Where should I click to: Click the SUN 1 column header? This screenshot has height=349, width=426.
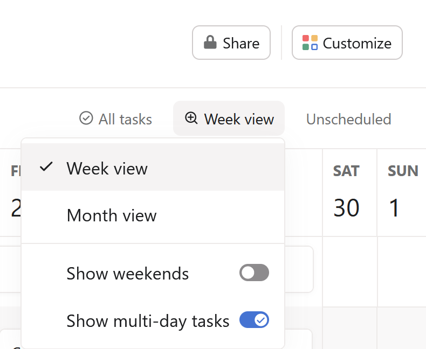coord(402,192)
